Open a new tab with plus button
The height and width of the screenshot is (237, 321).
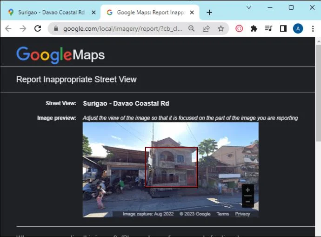pyautogui.click(x=209, y=13)
